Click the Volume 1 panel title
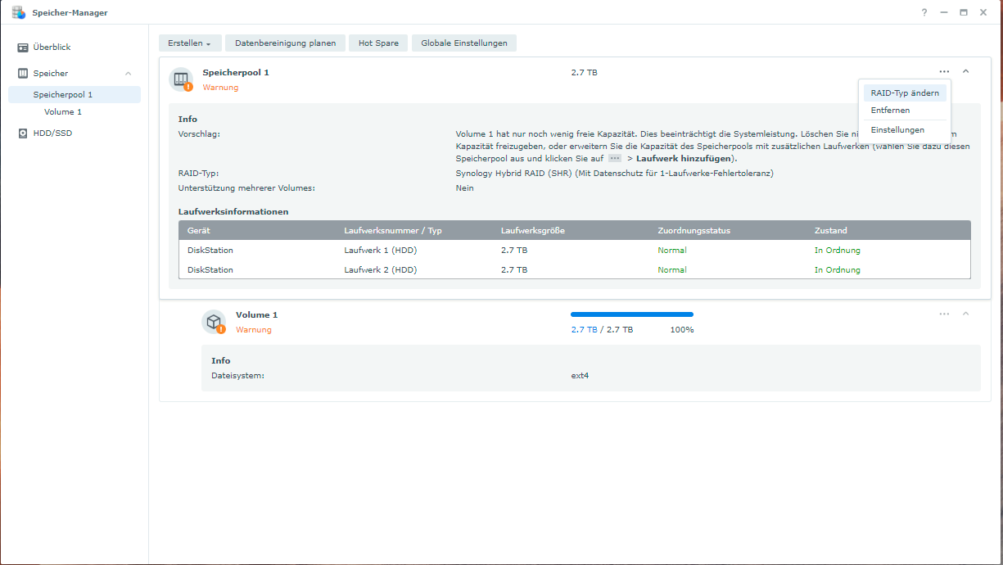The height and width of the screenshot is (565, 1003). coord(257,315)
